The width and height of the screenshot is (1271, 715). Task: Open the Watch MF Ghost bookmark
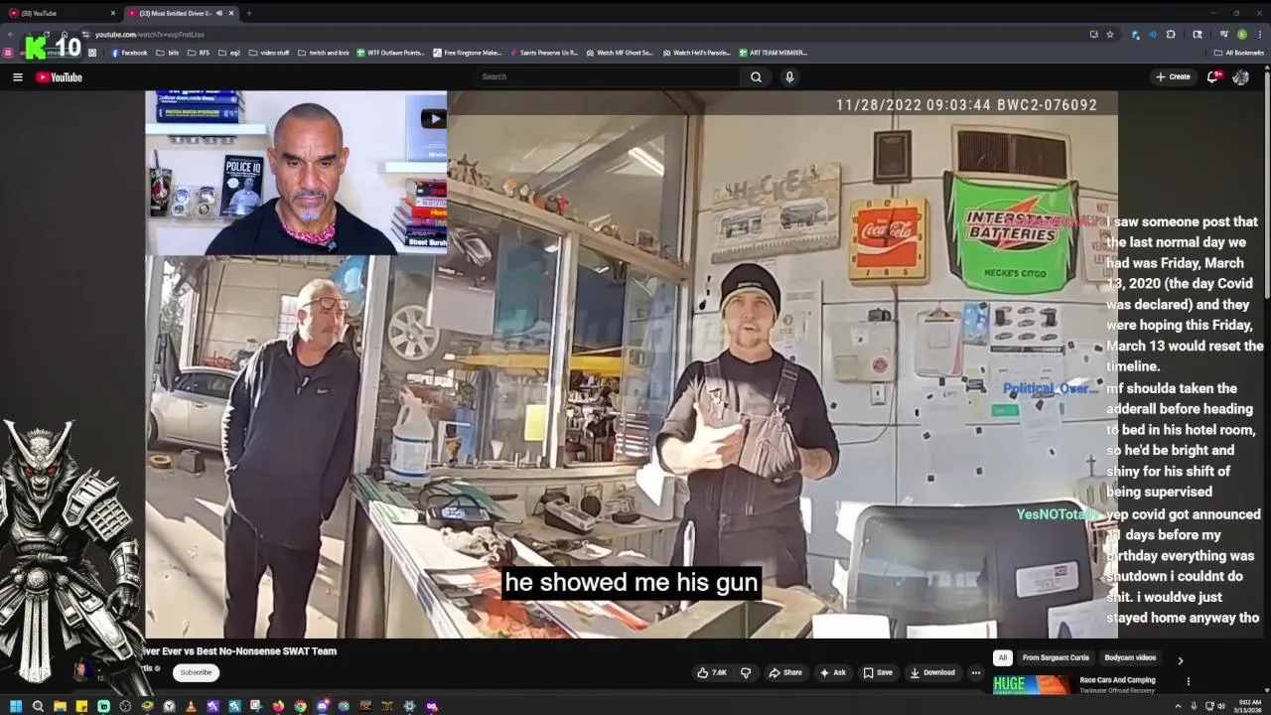tap(620, 53)
